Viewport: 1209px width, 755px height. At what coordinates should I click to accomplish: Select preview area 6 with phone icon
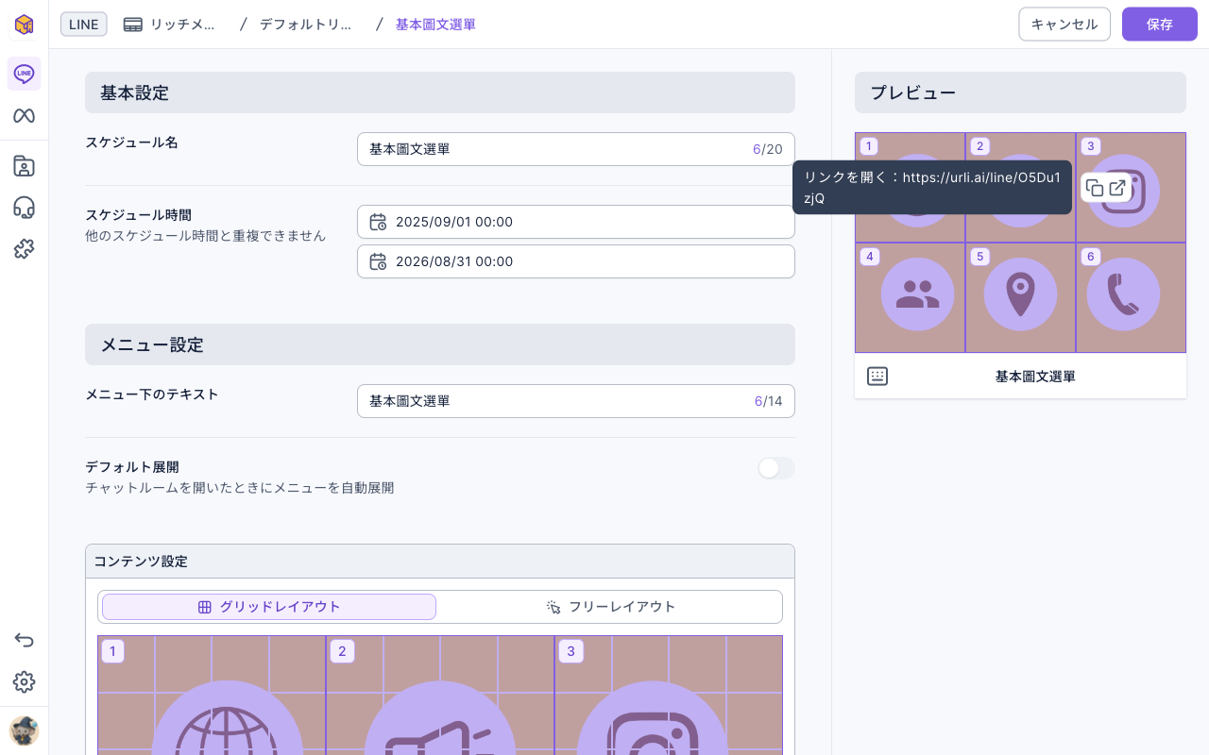point(1131,297)
